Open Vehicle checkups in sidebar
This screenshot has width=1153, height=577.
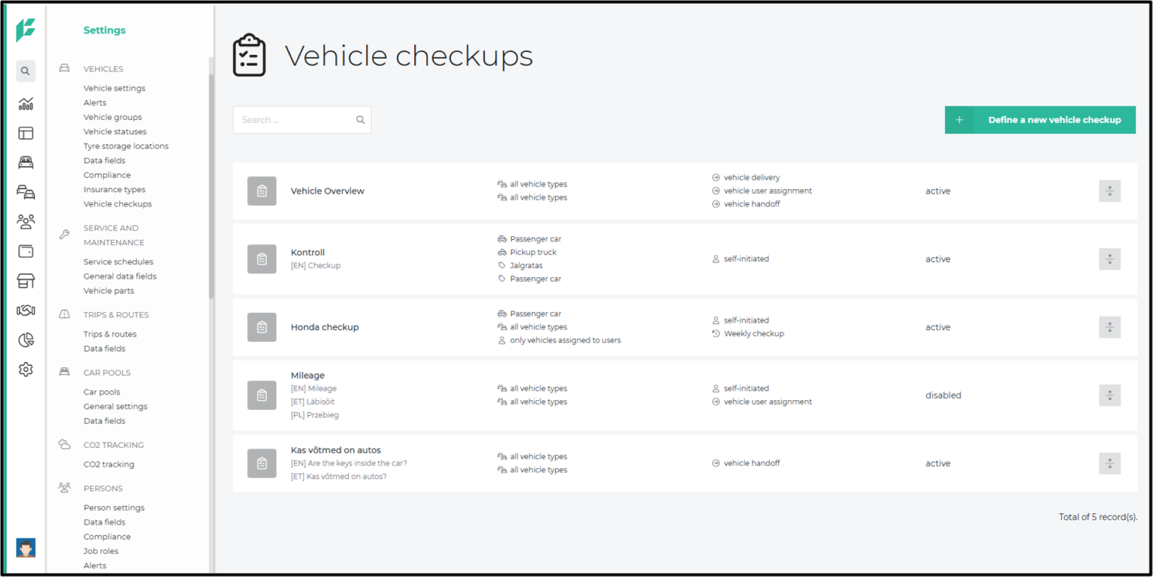pyautogui.click(x=117, y=204)
